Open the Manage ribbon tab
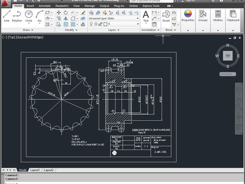 90,6
